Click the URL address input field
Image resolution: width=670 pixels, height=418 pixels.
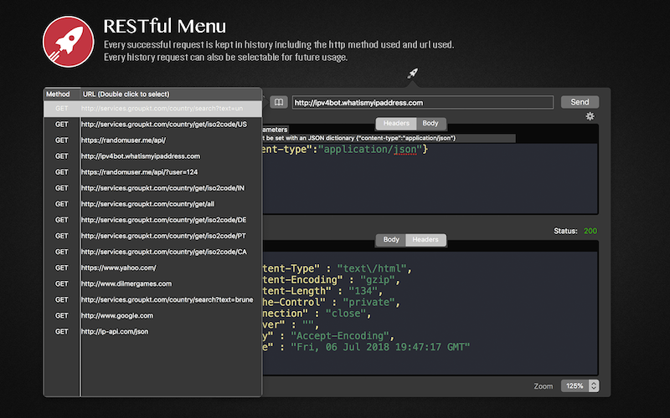point(422,102)
